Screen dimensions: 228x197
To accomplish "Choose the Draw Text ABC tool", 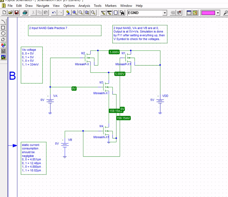I will pyautogui.click(x=3, y=45).
